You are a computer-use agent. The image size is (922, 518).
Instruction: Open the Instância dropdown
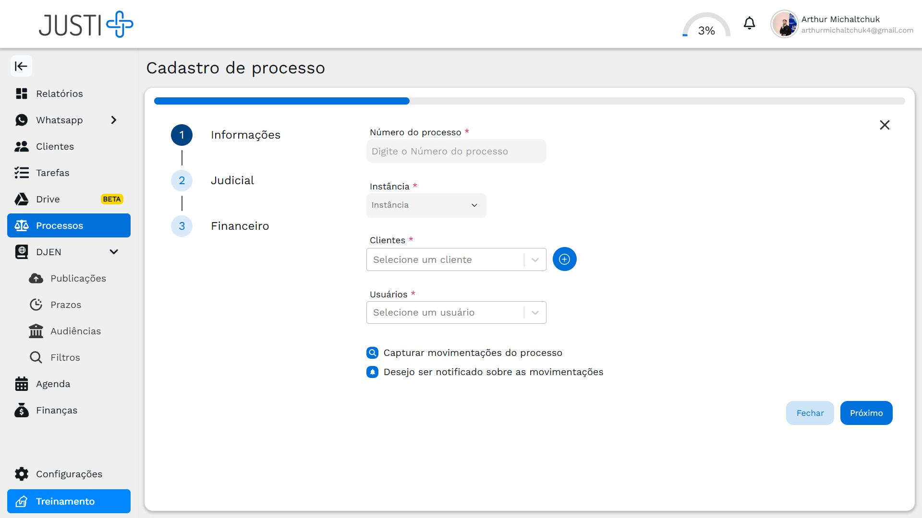point(425,205)
